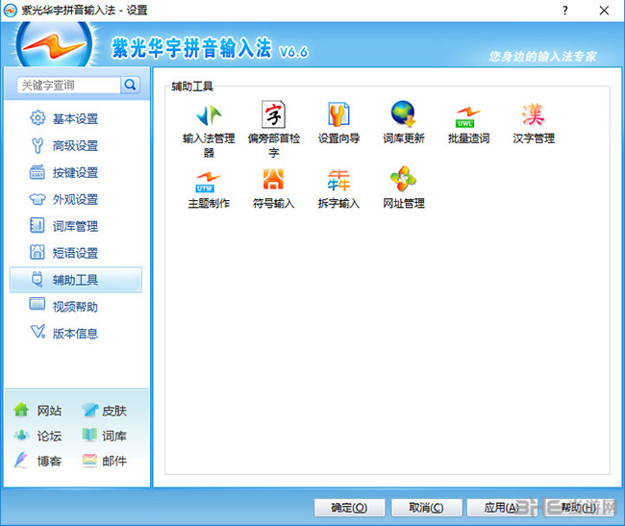Go to 基本设置 in the sidebar
This screenshot has width=625, height=526.
76,118
